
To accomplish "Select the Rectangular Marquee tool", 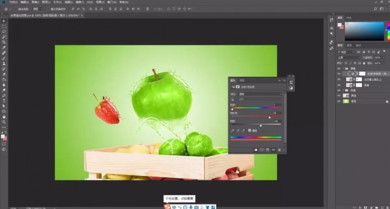I will 4,26.
